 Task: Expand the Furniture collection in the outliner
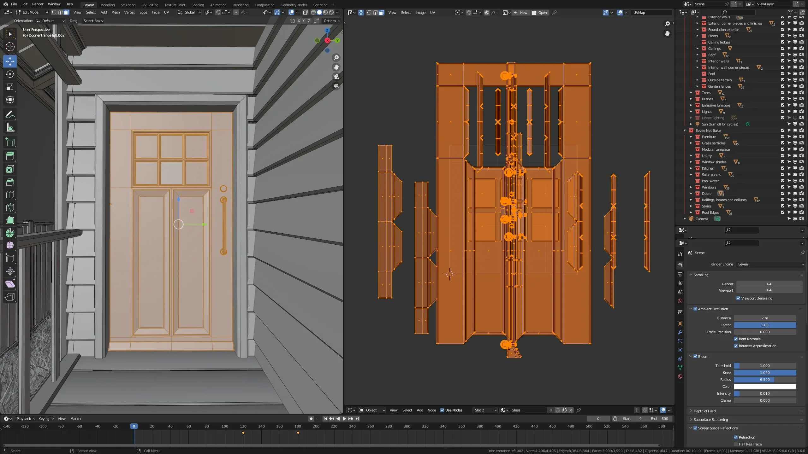pos(691,137)
